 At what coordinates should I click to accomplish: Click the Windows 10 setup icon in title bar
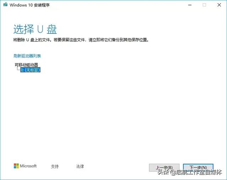[5, 5]
